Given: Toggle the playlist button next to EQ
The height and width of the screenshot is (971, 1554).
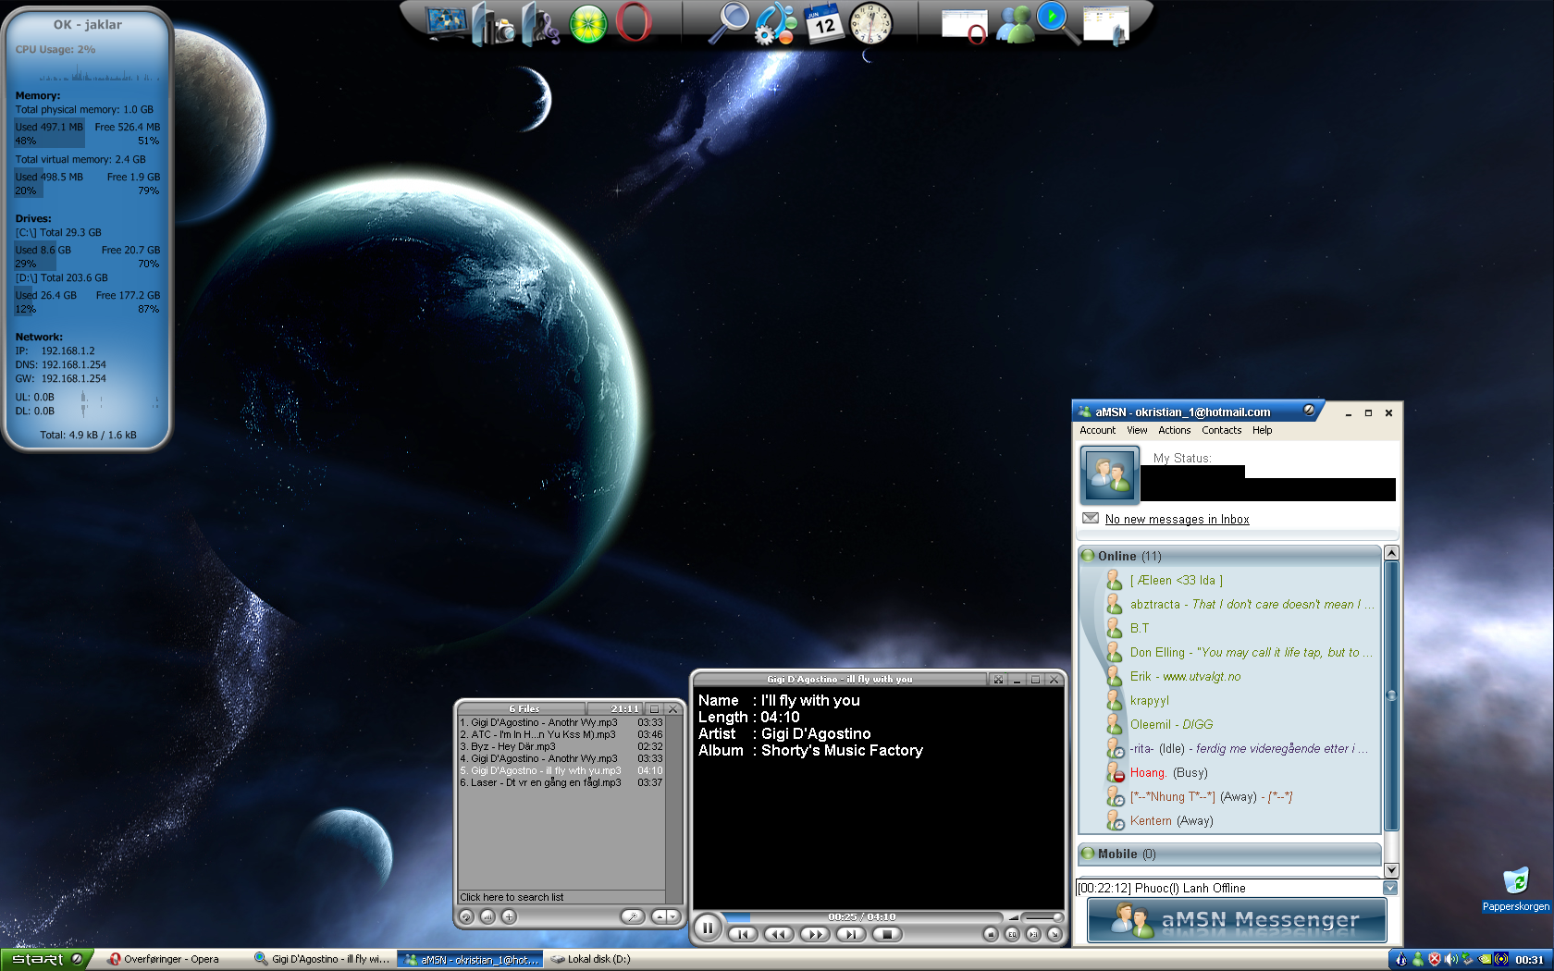Looking at the screenshot, I should pyautogui.click(x=1033, y=934).
